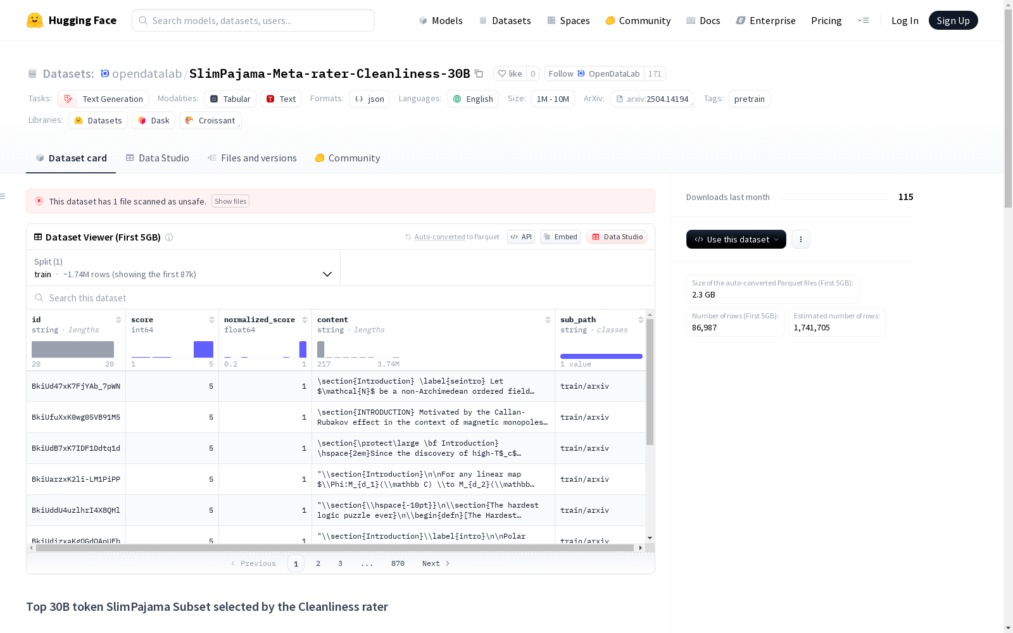Screen dimensions: 1013x633
Task: Switch to the dataset Community tab
Action: pos(348,158)
